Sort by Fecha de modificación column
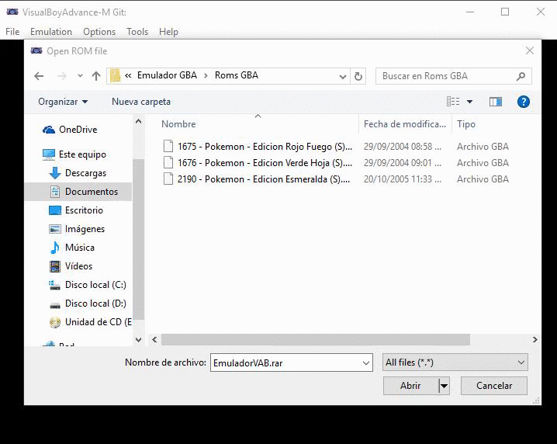 [405, 124]
